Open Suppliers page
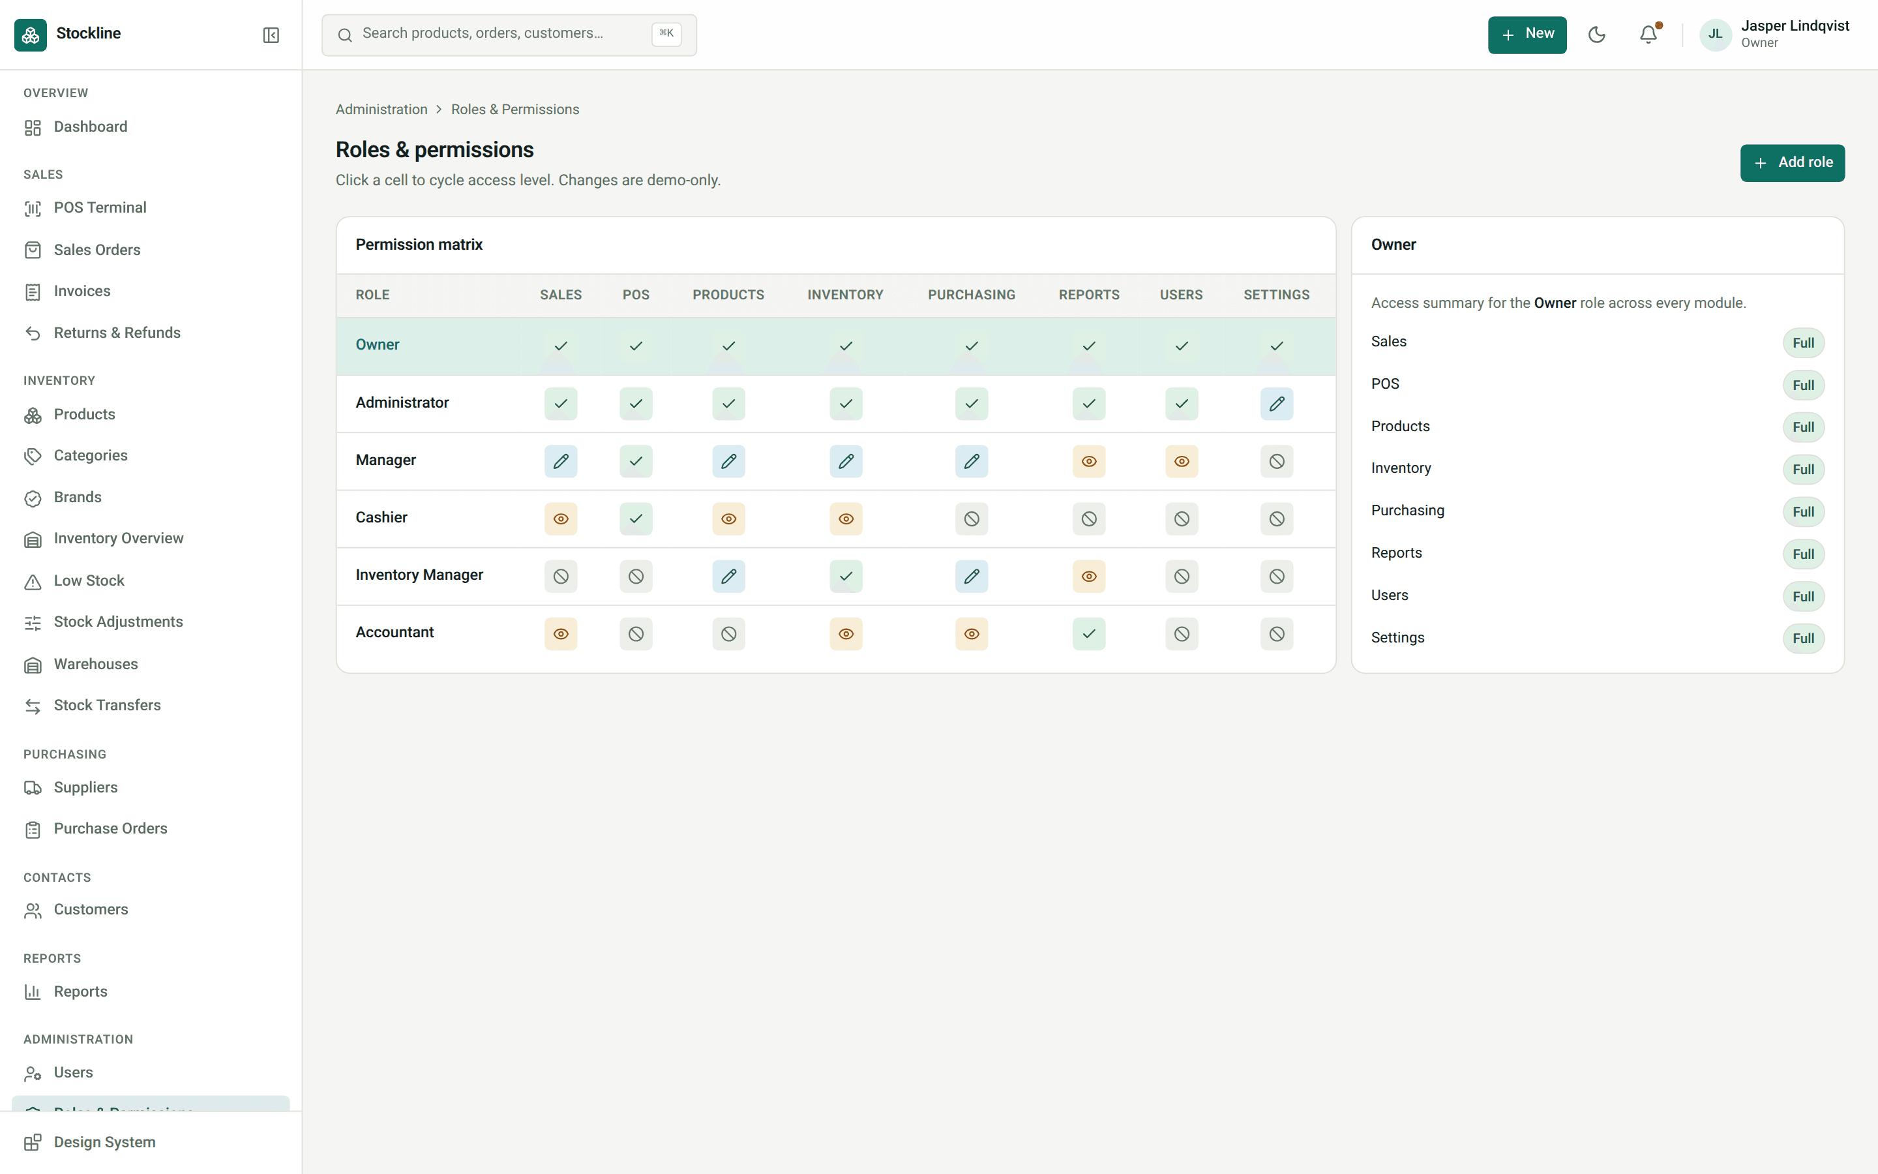 pyautogui.click(x=151, y=788)
